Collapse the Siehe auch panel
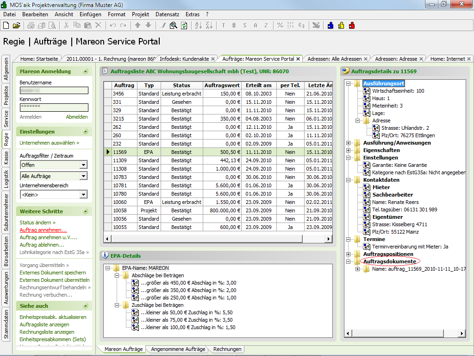This screenshot has width=474, height=356. (x=86, y=306)
